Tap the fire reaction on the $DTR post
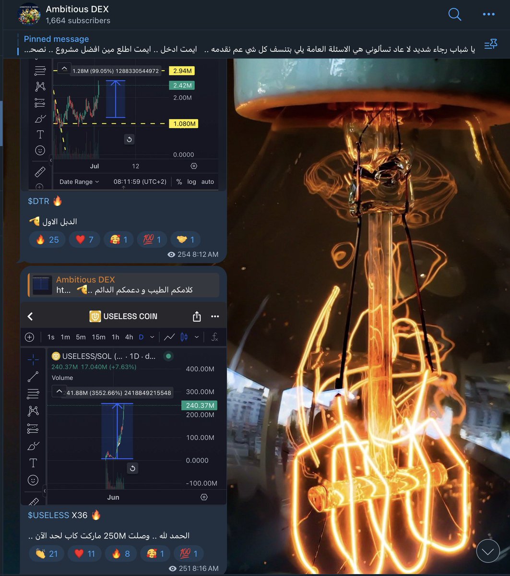The height and width of the screenshot is (576, 510). tap(47, 239)
